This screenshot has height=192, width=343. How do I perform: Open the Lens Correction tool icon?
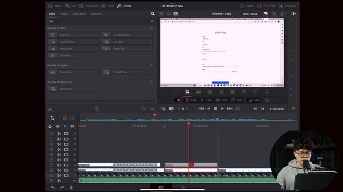pos(244,92)
